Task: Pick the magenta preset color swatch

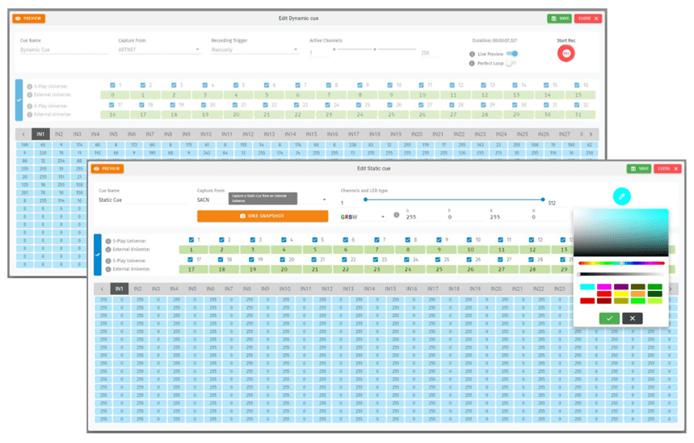Action: click(604, 287)
